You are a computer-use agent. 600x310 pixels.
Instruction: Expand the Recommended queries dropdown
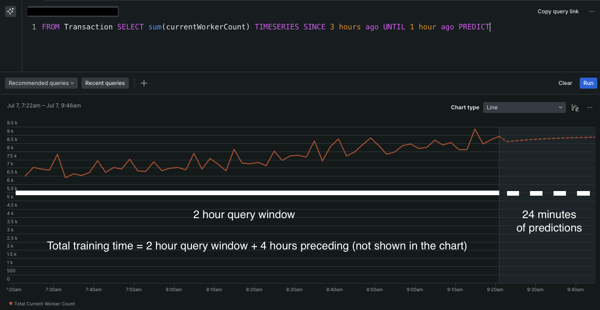coord(41,83)
